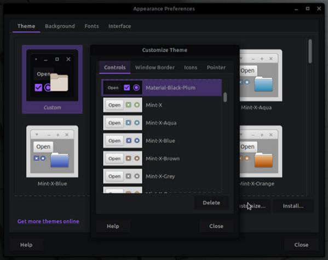Switch to the Pointer tab
The width and height of the screenshot is (328, 260).
[x=216, y=67]
